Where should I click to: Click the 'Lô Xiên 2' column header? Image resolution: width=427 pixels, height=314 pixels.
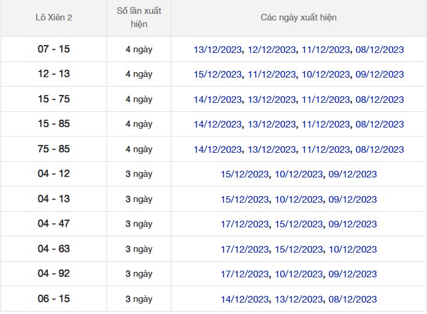coord(54,17)
